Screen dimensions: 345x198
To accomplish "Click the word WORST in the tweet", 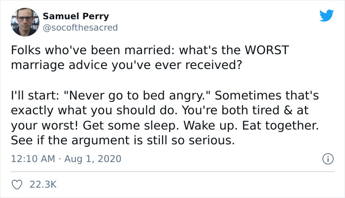I will tap(267, 50).
